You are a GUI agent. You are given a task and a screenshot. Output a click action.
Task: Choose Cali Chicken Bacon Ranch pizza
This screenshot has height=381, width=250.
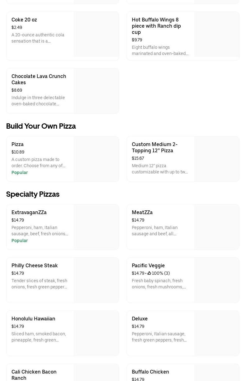(x=34, y=374)
